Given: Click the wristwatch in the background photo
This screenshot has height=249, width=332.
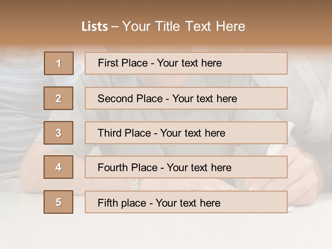Looking at the screenshot, I should [134, 184].
